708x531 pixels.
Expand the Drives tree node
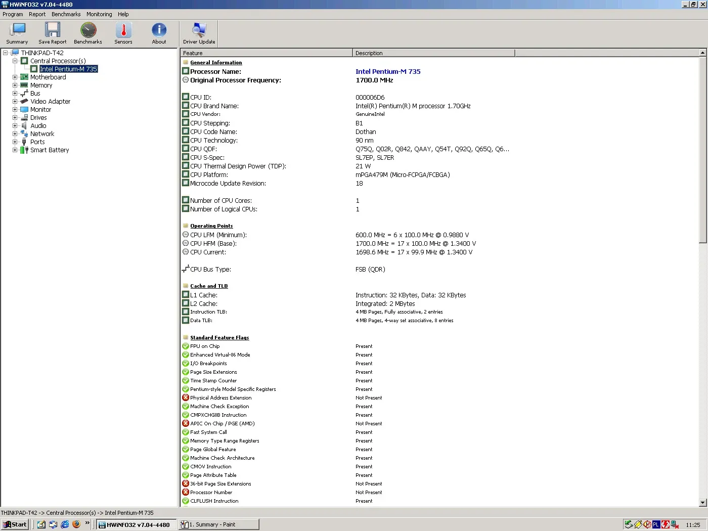(x=15, y=118)
